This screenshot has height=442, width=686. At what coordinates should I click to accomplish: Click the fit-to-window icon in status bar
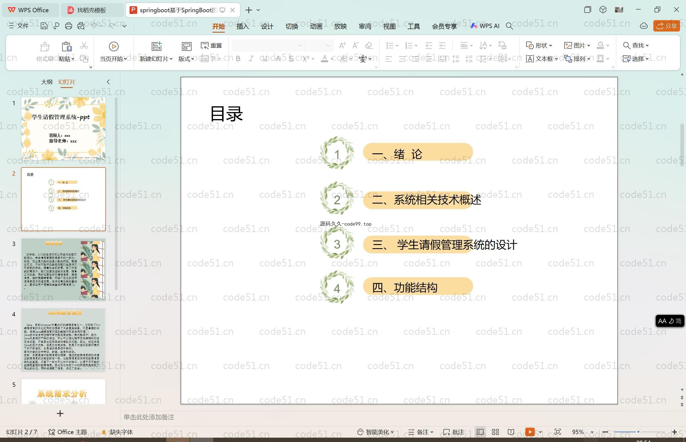[558, 432]
